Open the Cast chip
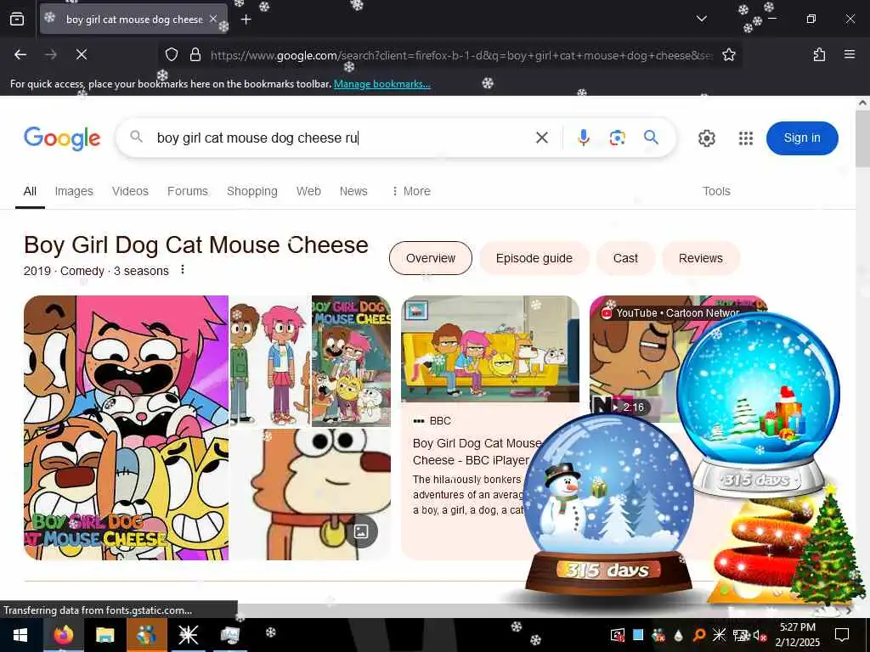 click(x=625, y=258)
